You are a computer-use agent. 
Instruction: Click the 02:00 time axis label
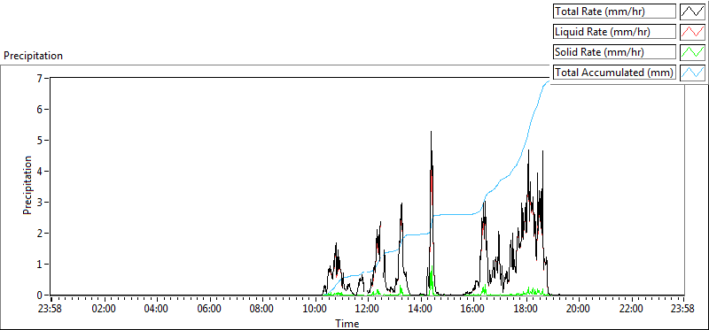pos(104,309)
